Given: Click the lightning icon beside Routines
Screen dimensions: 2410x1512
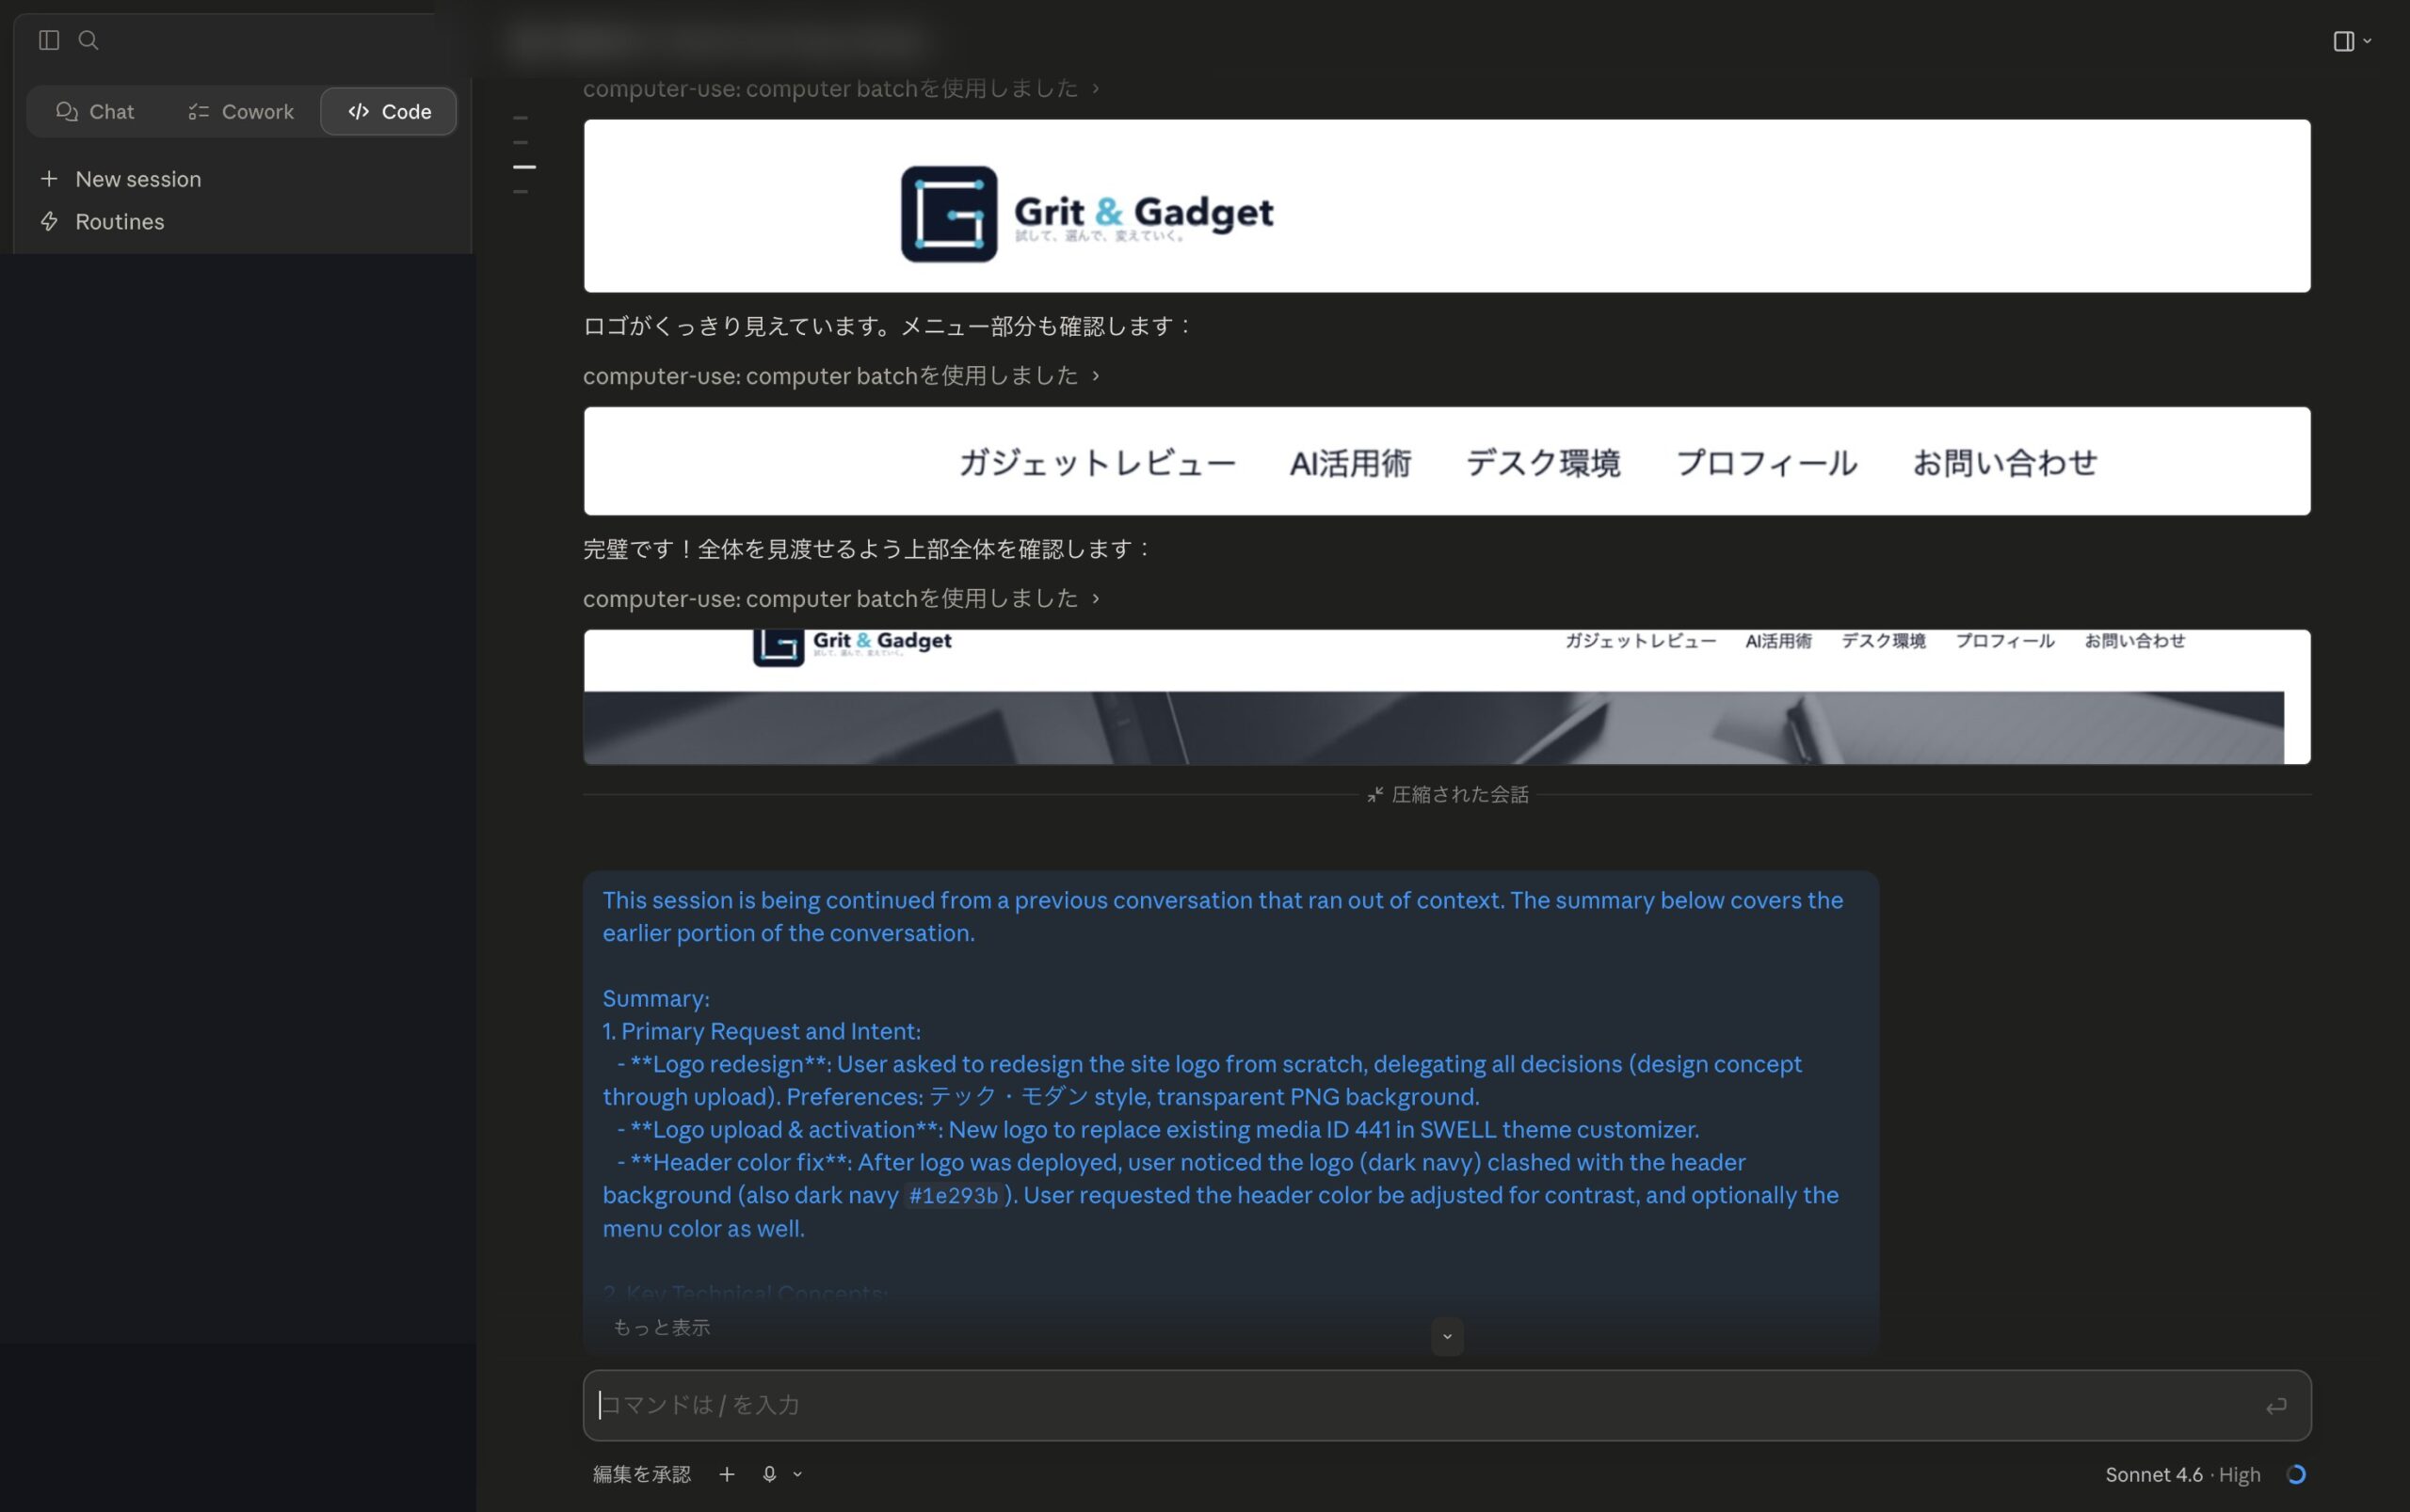Looking at the screenshot, I should coord(49,221).
